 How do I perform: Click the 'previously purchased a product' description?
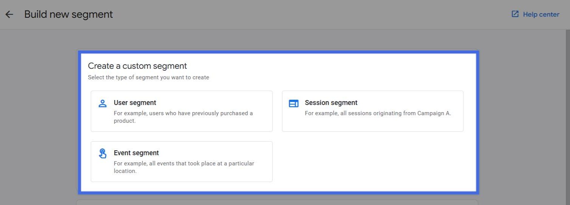[183, 117]
